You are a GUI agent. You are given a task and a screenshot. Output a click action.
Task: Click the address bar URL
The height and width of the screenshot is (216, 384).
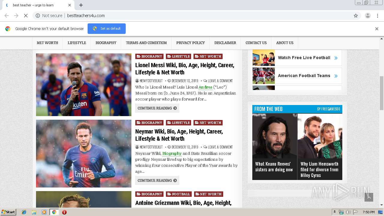[x=86, y=16]
